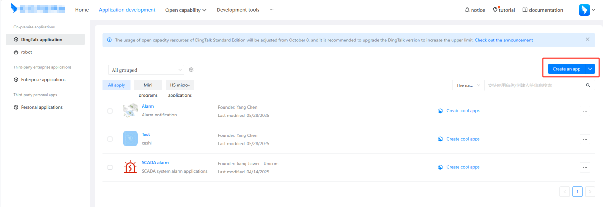Click the Create an app button
Image resolution: width=603 pixels, height=207 pixels.
click(566, 69)
